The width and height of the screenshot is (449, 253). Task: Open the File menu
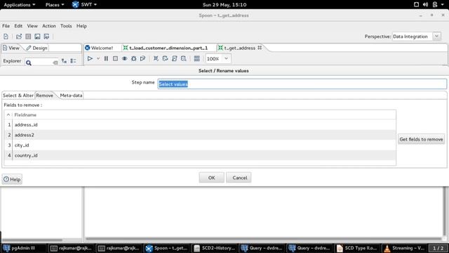(x=6, y=26)
